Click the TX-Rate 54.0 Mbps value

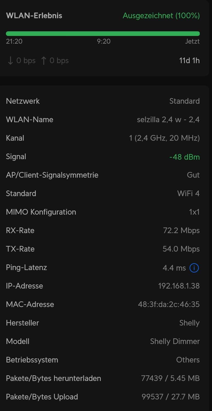(181, 249)
